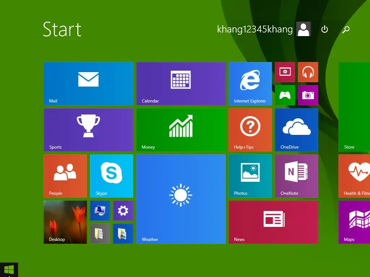Open the OneDrive tile
Image resolution: width=370 pixels, height=277 pixels.
click(x=296, y=130)
